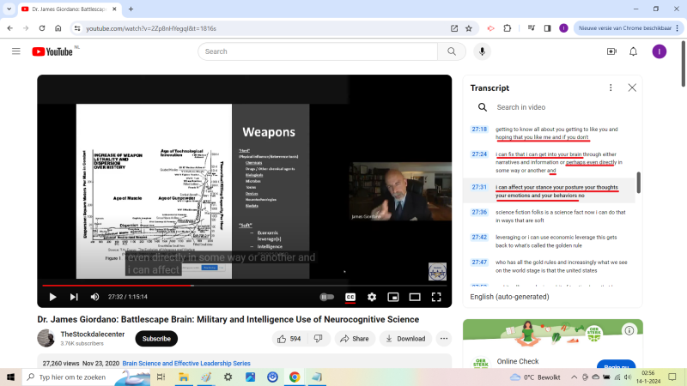Open transcript more options menu

tap(611, 87)
